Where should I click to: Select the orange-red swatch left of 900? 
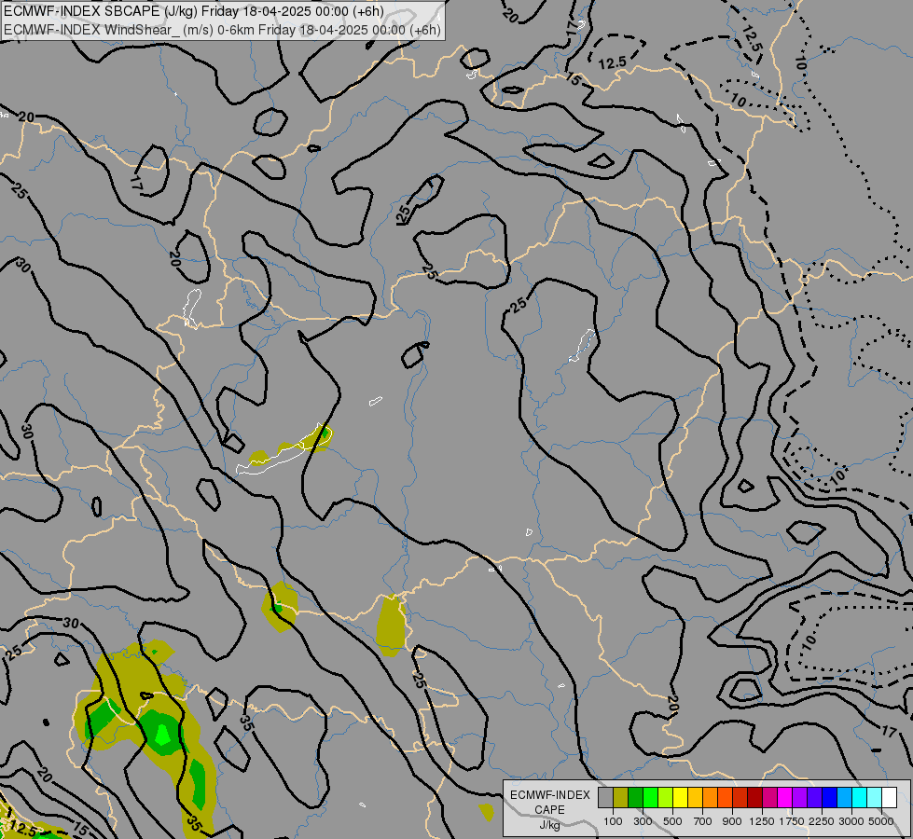click(725, 798)
